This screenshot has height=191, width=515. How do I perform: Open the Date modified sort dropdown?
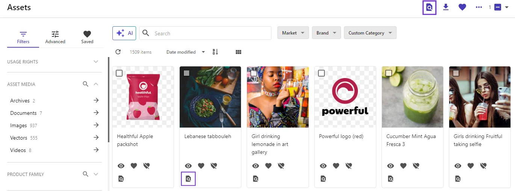[x=186, y=52]
